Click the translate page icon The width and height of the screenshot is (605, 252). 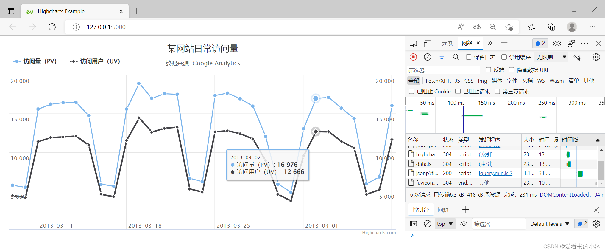coord(477,27)
